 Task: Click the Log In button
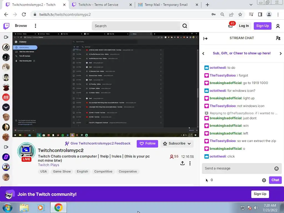point(244,26)
